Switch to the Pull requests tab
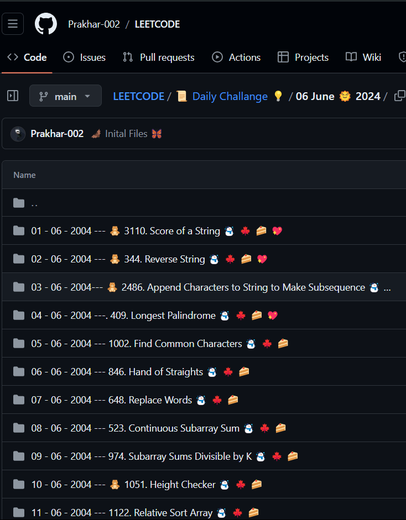The width and height of the screenshot is (406, 520). [158, 57]
